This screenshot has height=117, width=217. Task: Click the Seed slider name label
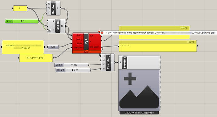coord(9,21)
